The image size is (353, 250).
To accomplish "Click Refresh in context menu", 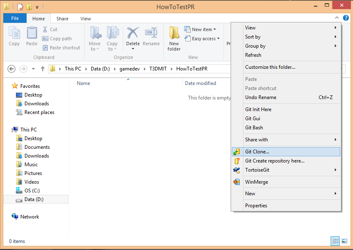I will click(x=286, y=55).
